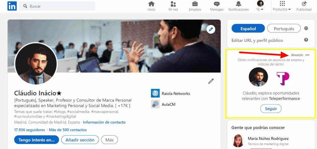This screenshot has width=317, height=149.
Task: Click the globe language icon
Action: [306, 28]
